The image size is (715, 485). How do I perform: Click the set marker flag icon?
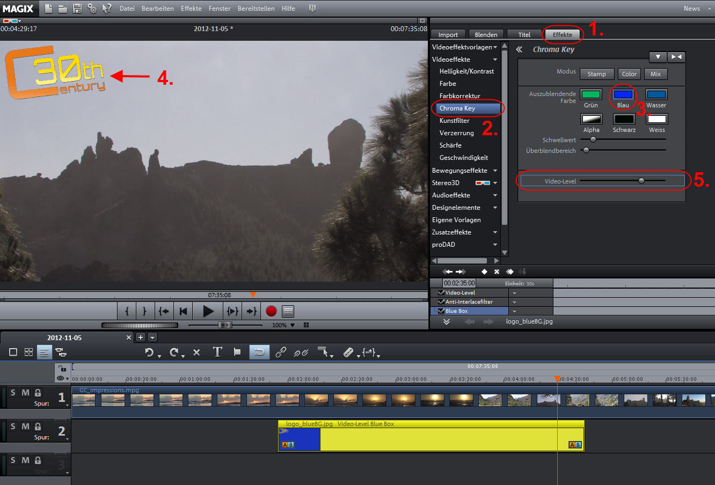pyautogui.click(x=237, y=352)
